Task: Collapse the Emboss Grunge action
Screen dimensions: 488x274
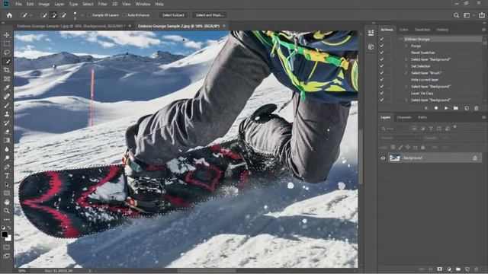Action: (x=400, y=39)
